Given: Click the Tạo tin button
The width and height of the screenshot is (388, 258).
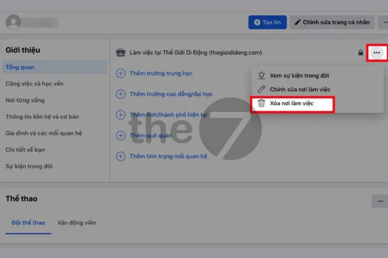Looking at the screenshot, I should [x=268, y=22].
